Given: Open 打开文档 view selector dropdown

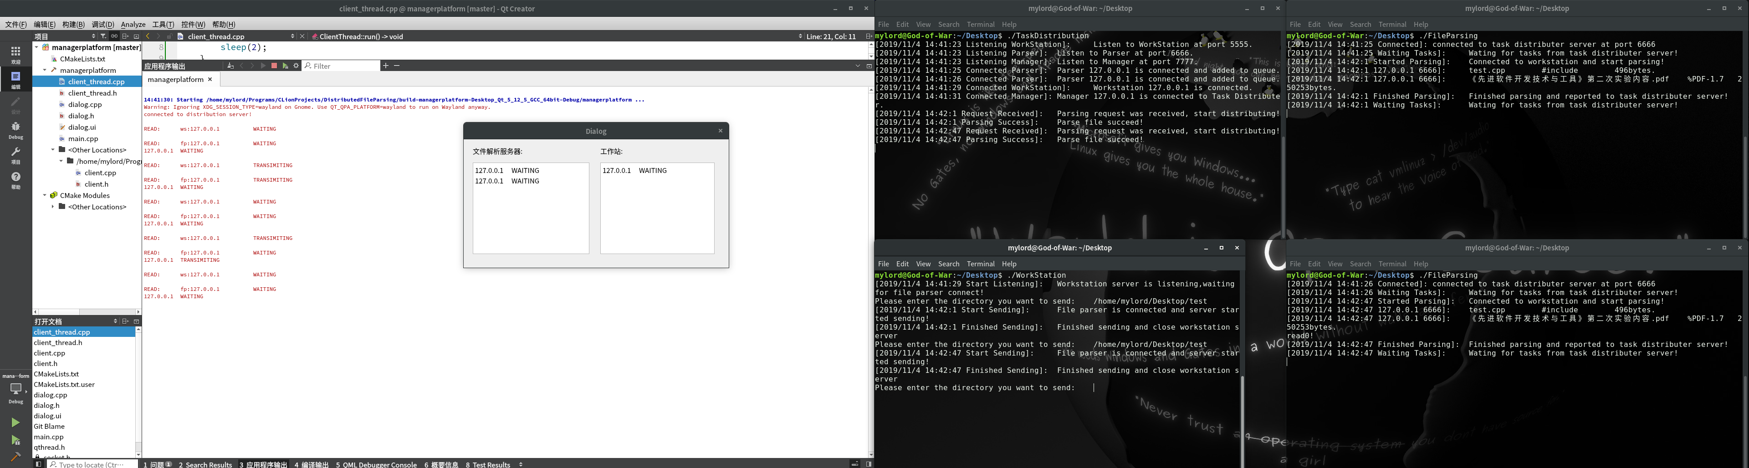Looking at the screenshot, I should [115, 321].
